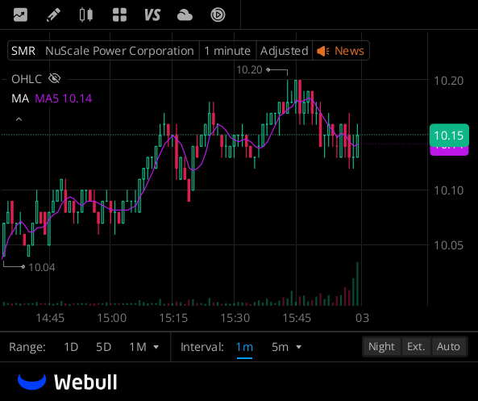
Task: Click the Adjusted price setting
Action: click(284, 51)
